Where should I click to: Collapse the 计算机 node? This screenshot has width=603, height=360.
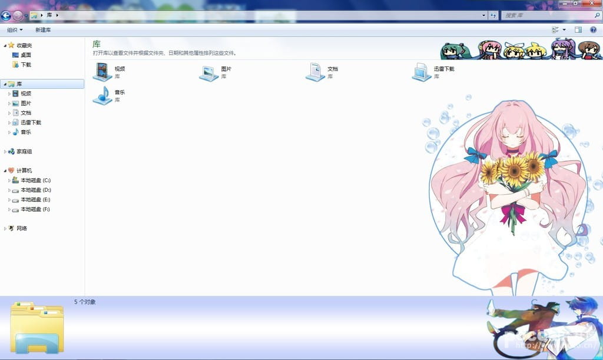5,171
